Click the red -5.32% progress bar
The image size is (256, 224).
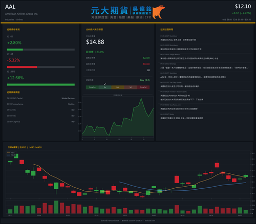[x=22, y=67]
